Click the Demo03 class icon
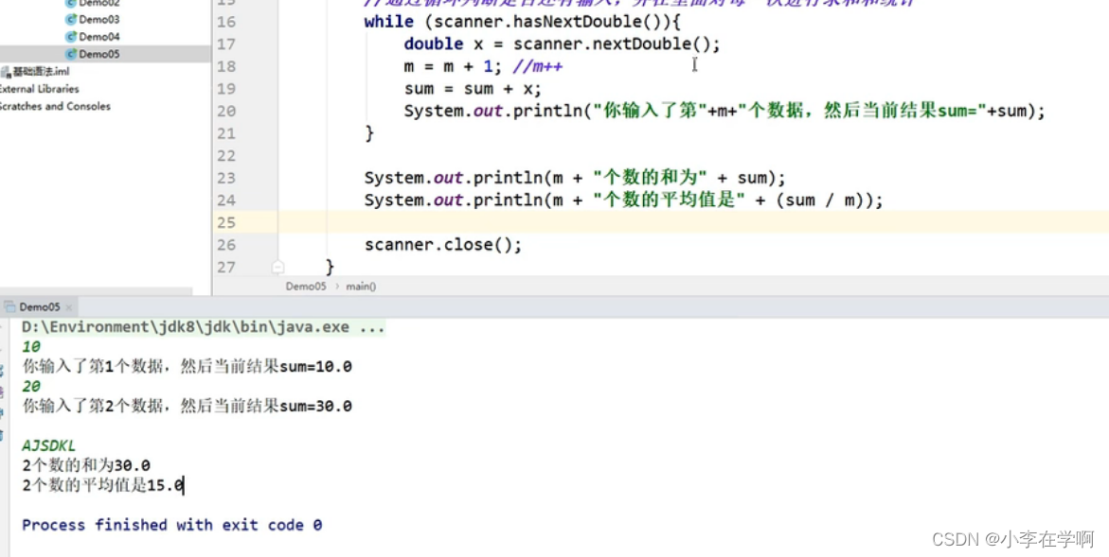This screenshot has height=557, width=1109. (x=70, y=18)
